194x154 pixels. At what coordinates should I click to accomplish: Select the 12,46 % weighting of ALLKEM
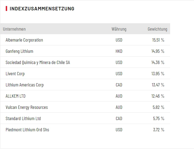(158, 96)
